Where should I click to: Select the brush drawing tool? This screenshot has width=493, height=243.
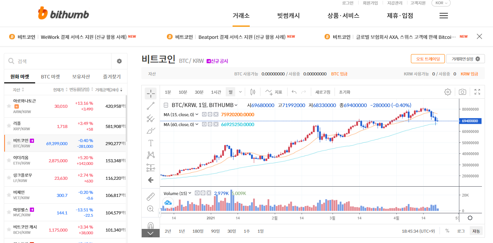(150, 131)
